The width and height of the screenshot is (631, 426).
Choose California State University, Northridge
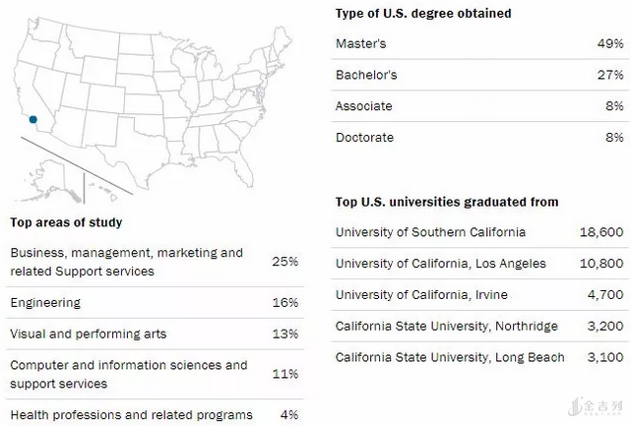(x=446, y=326)
